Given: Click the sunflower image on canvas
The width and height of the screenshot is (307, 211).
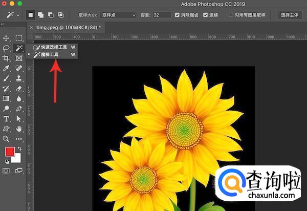Looking at the screenshot, I should click(173, 138).
